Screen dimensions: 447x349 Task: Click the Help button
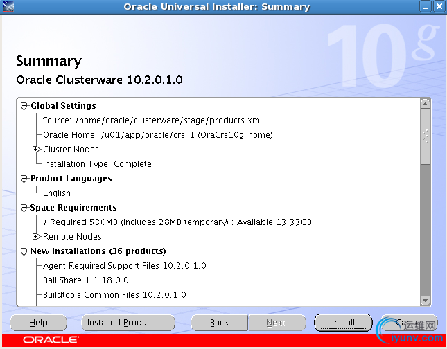[39, 323]
